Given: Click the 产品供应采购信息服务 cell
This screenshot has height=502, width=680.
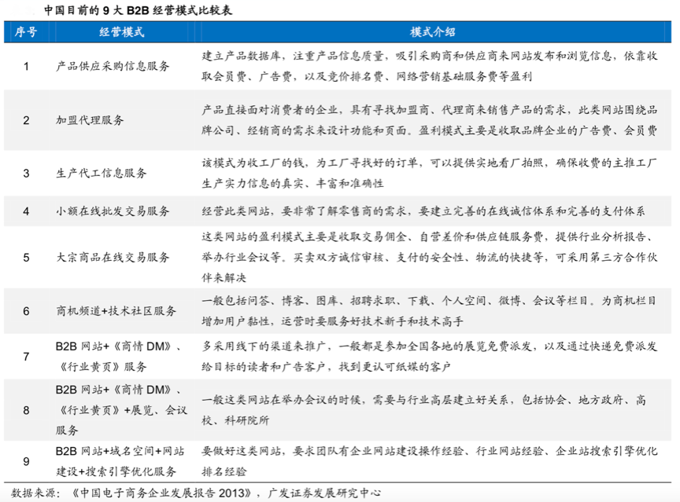Looking at the screenshot, I should coord(113,67).
